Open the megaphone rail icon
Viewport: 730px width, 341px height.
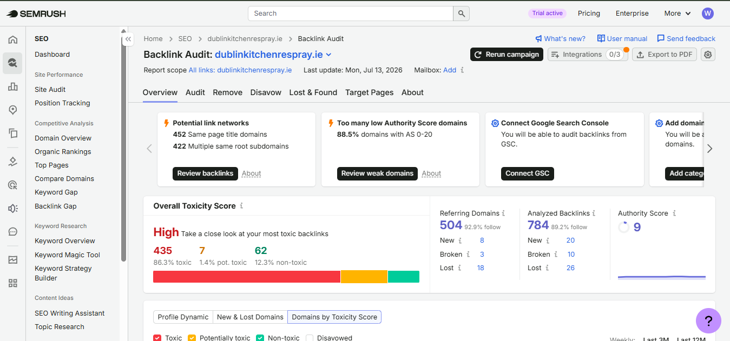pos(13,208)
